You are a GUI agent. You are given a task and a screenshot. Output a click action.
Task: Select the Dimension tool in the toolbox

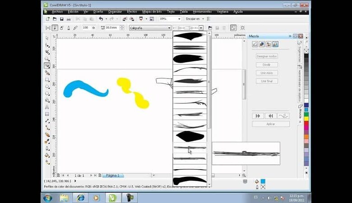[47, 121]
